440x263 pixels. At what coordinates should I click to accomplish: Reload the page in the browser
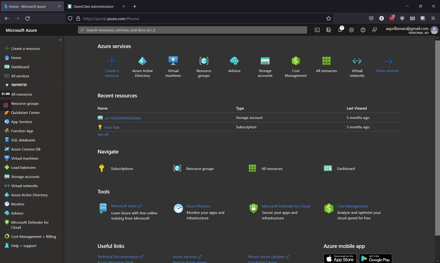pos(27,19)
